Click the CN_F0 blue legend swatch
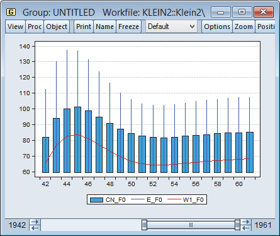This screenshot has width=280, height=236. pyautogui.click(x=96, y=200)
